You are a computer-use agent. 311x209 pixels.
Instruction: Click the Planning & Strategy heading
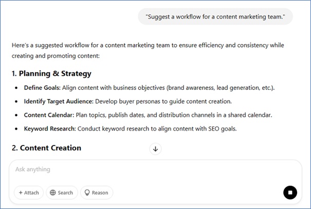(51, 73)
